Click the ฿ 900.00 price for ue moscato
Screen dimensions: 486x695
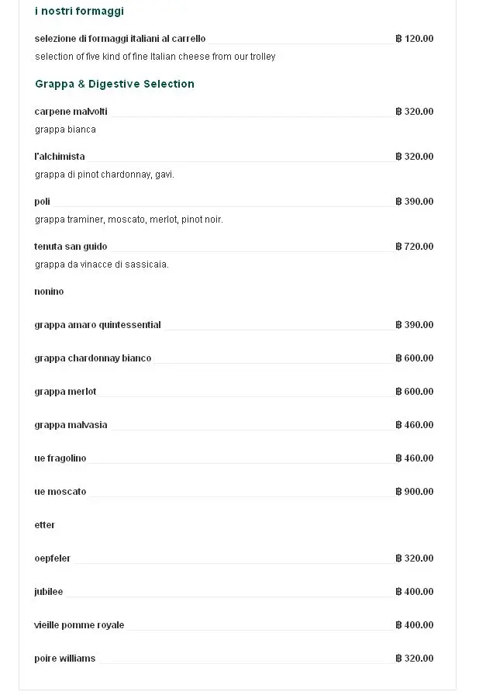point(415,492)
